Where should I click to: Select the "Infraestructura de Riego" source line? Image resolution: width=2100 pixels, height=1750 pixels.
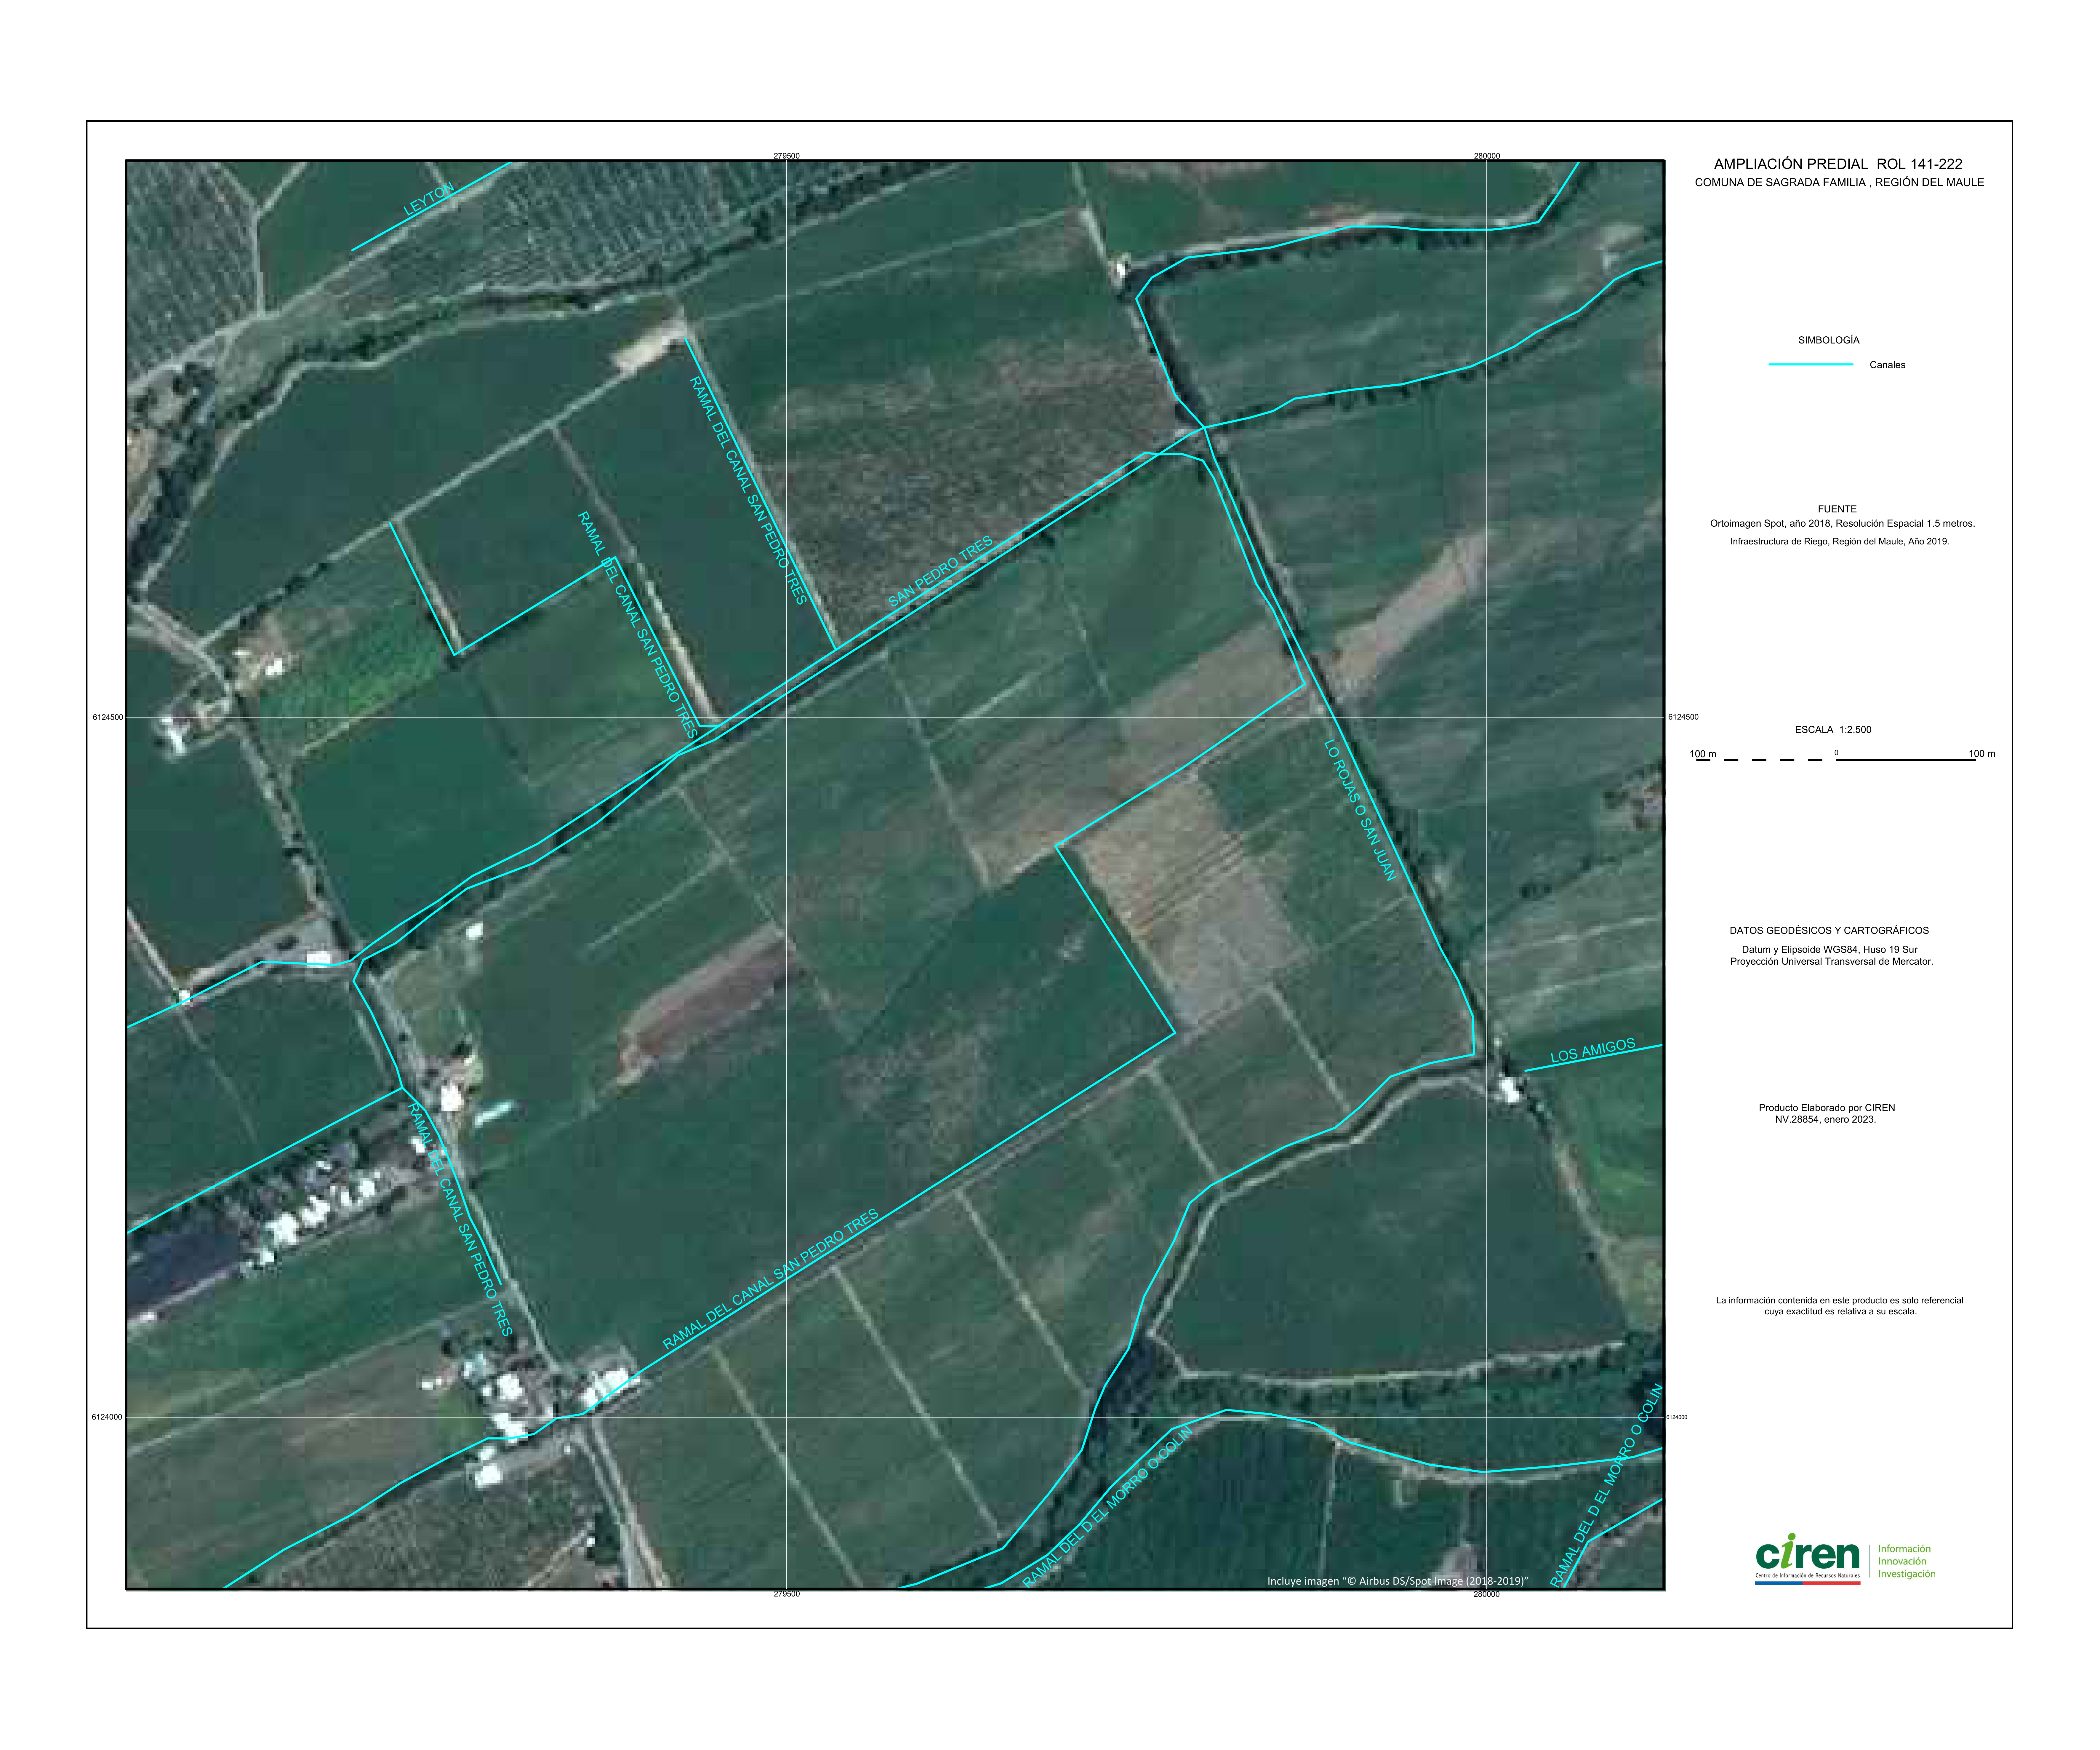click(1840, 542)
